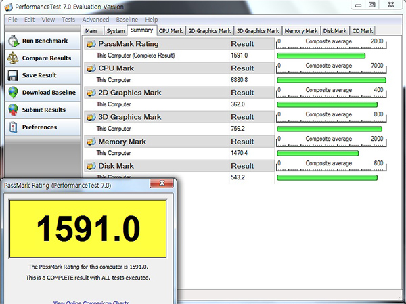Viewport: 406px width, 304px height.
Task: Click the Submit Results button
Action: [43, 110]
